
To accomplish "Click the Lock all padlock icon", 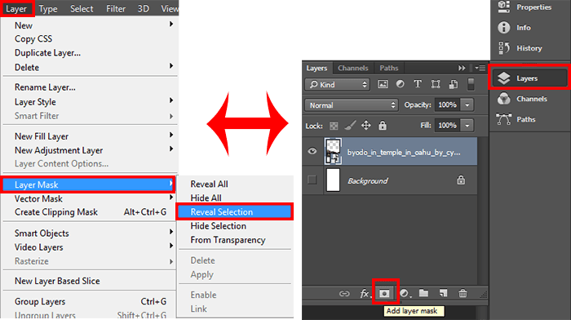I will (382, 126).
